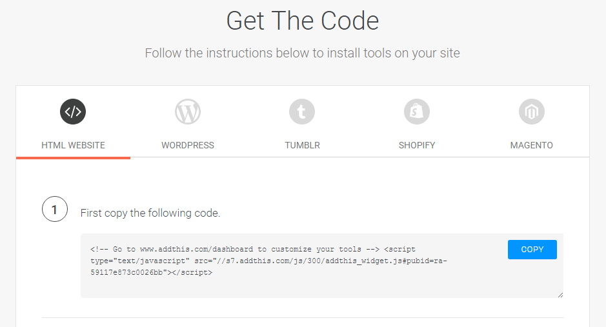The image size is (606, 327).
Task: Choose the Tumblr logo icon
Action: pyautogui.click(x=302, y=112)
